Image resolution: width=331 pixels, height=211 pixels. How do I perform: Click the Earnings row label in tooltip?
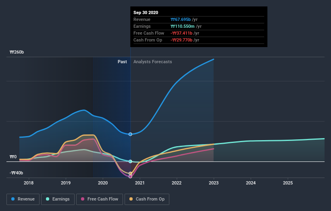142,26
